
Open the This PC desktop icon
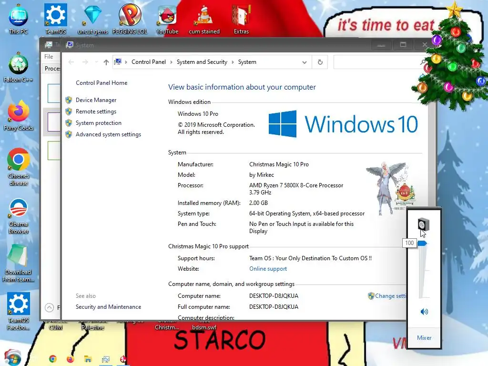pyautogui.click(x=18, y=19)
